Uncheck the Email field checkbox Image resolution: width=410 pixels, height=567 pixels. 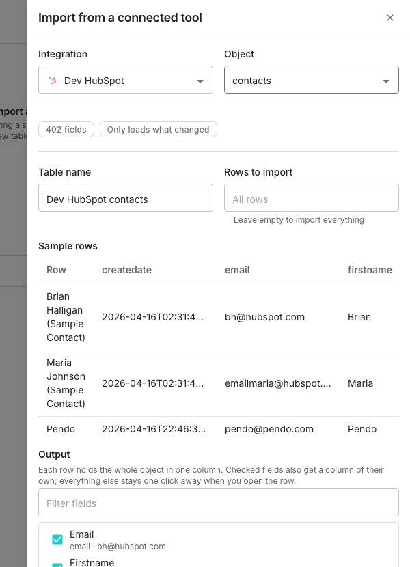point(57,540)
